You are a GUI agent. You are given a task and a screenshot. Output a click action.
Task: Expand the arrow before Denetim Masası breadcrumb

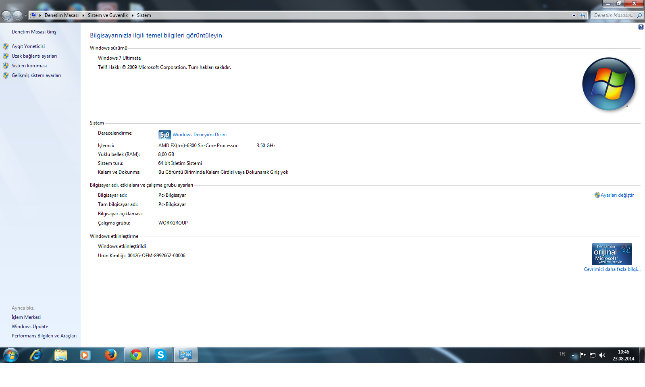coord(40,15)
